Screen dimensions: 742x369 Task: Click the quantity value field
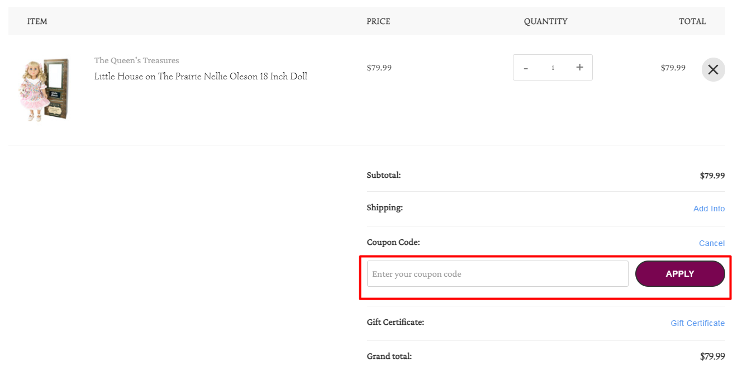point(553,68)
